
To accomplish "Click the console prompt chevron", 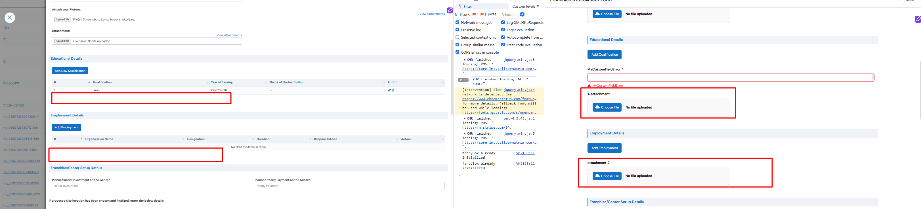I will (460, 175).
